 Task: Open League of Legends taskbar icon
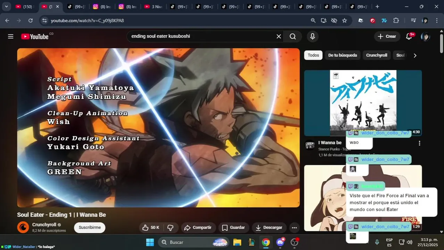[252, 242]
